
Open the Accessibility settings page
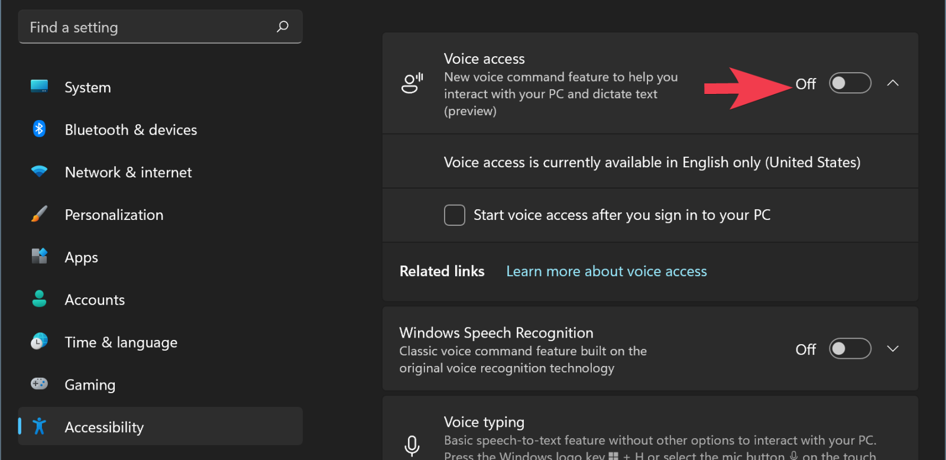(x=104, y=427)
